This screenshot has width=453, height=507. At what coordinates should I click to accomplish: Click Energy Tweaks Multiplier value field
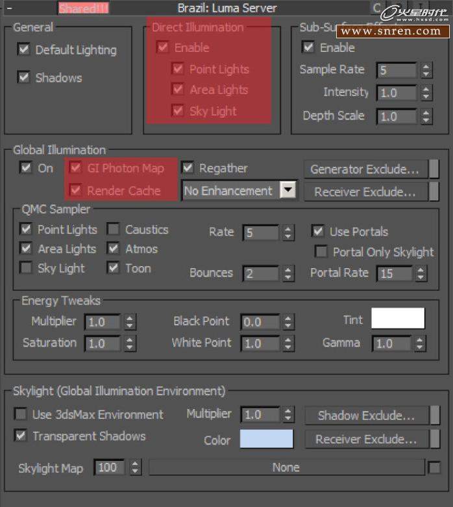pyautogui.click(x=103, y=322)
